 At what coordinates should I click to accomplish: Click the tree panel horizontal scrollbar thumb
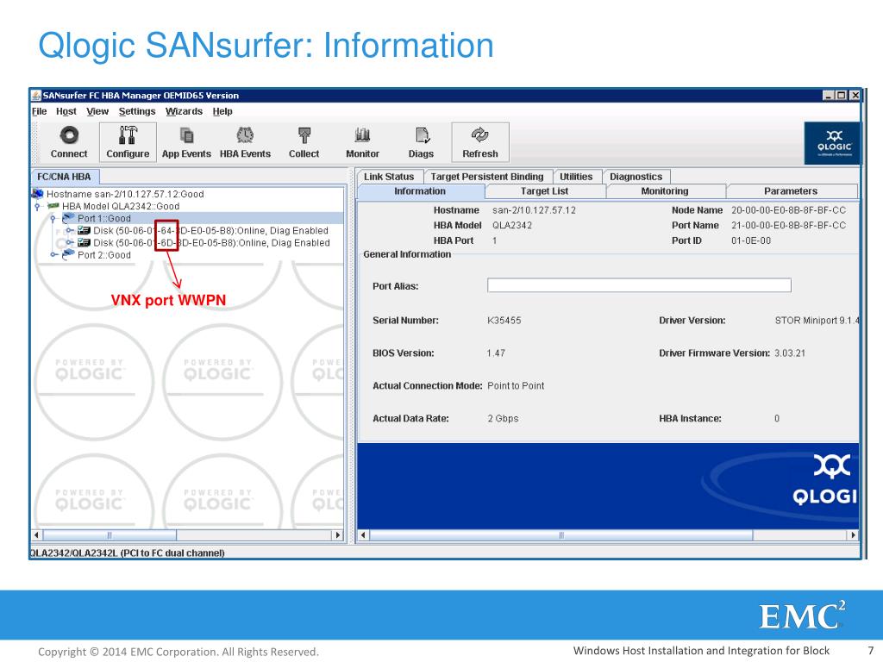110,534
